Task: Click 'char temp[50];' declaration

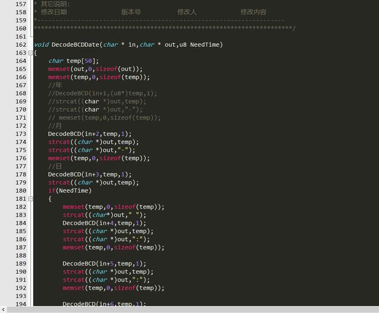Action: [x=73, y=60]
